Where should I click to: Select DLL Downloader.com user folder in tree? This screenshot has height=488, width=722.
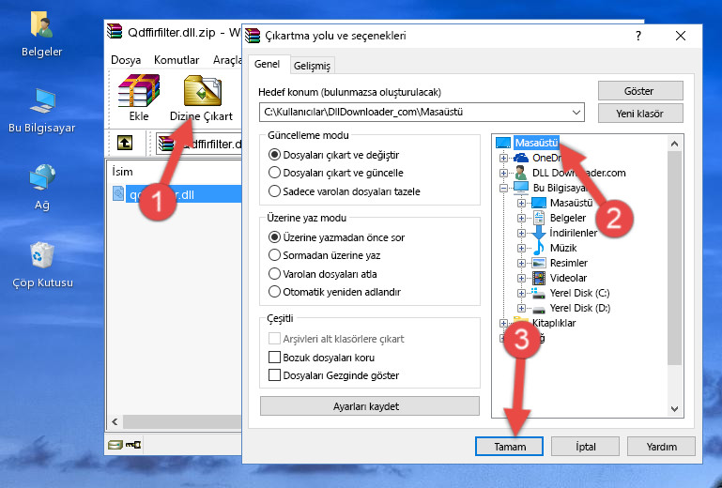[578, 173]
